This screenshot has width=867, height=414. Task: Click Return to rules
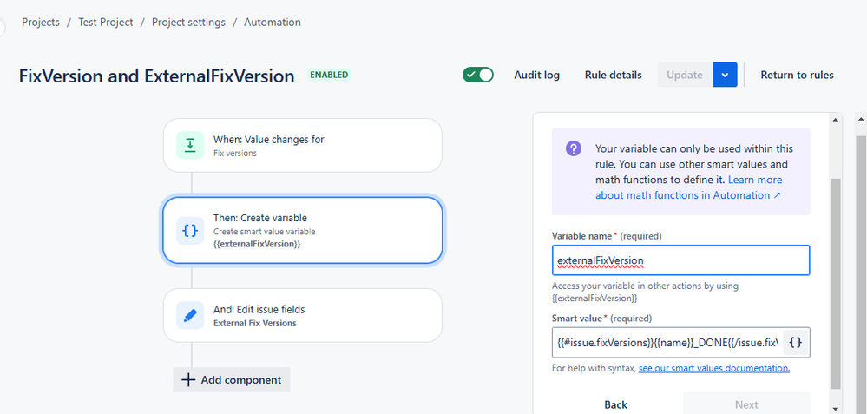[x=797, y=75]
